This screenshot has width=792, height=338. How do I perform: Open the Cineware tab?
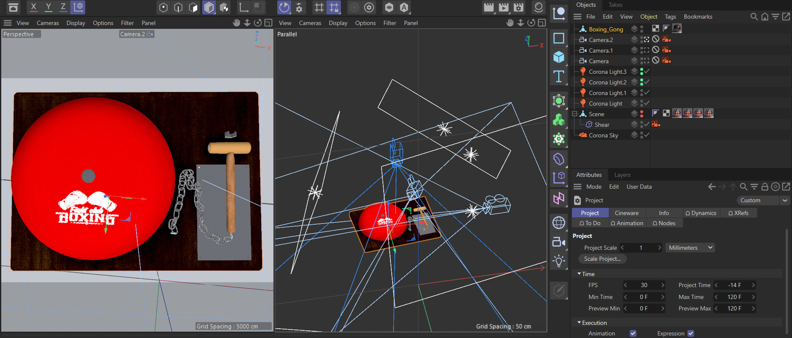(627, 213)
